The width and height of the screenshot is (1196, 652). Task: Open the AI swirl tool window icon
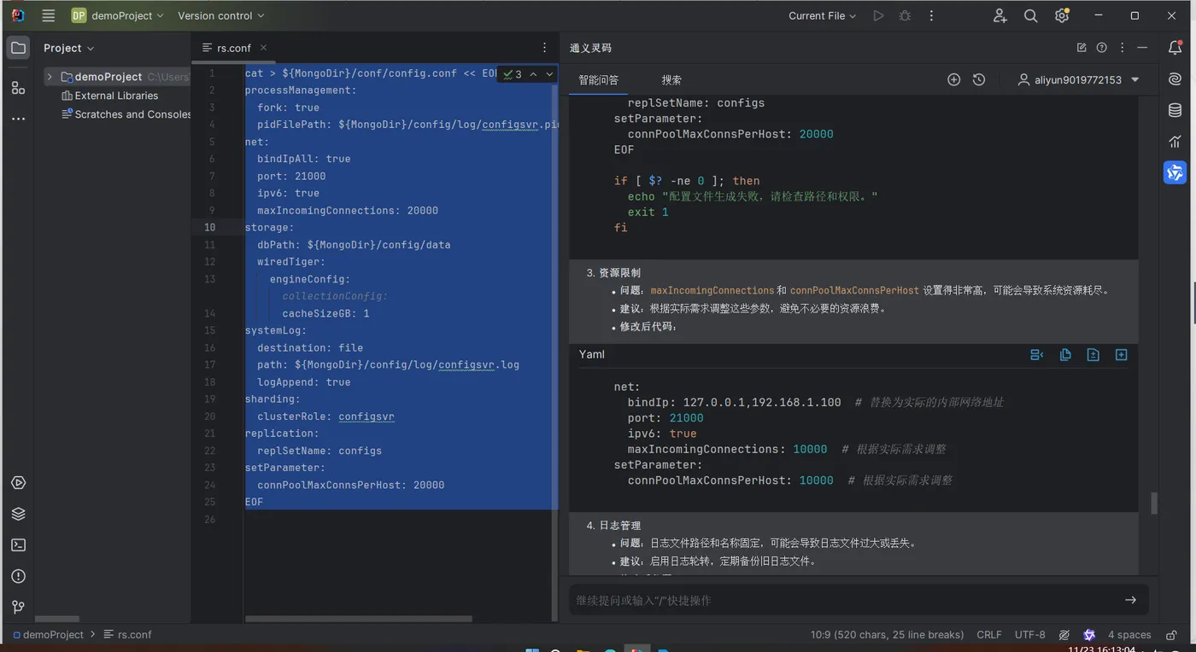coord(1175,79)
